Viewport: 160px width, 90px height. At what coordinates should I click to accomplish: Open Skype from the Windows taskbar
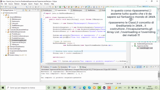point(89,88)
